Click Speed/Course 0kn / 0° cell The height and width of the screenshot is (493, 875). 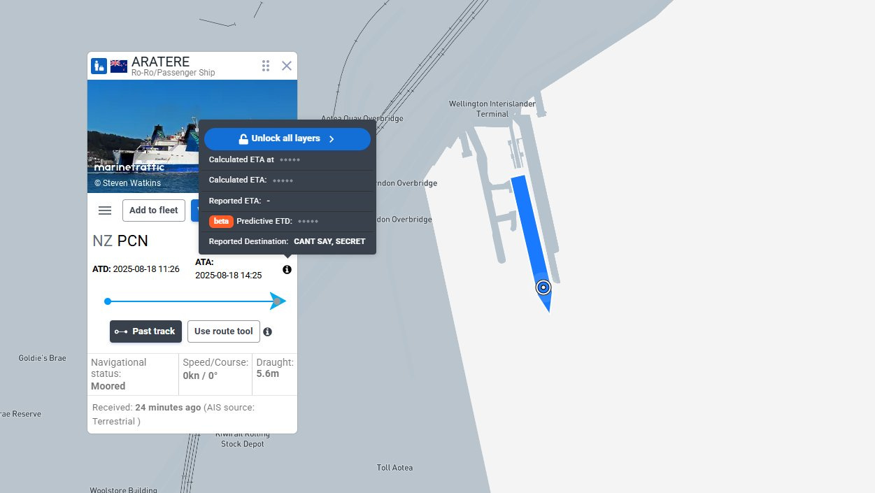coord(215,374)
